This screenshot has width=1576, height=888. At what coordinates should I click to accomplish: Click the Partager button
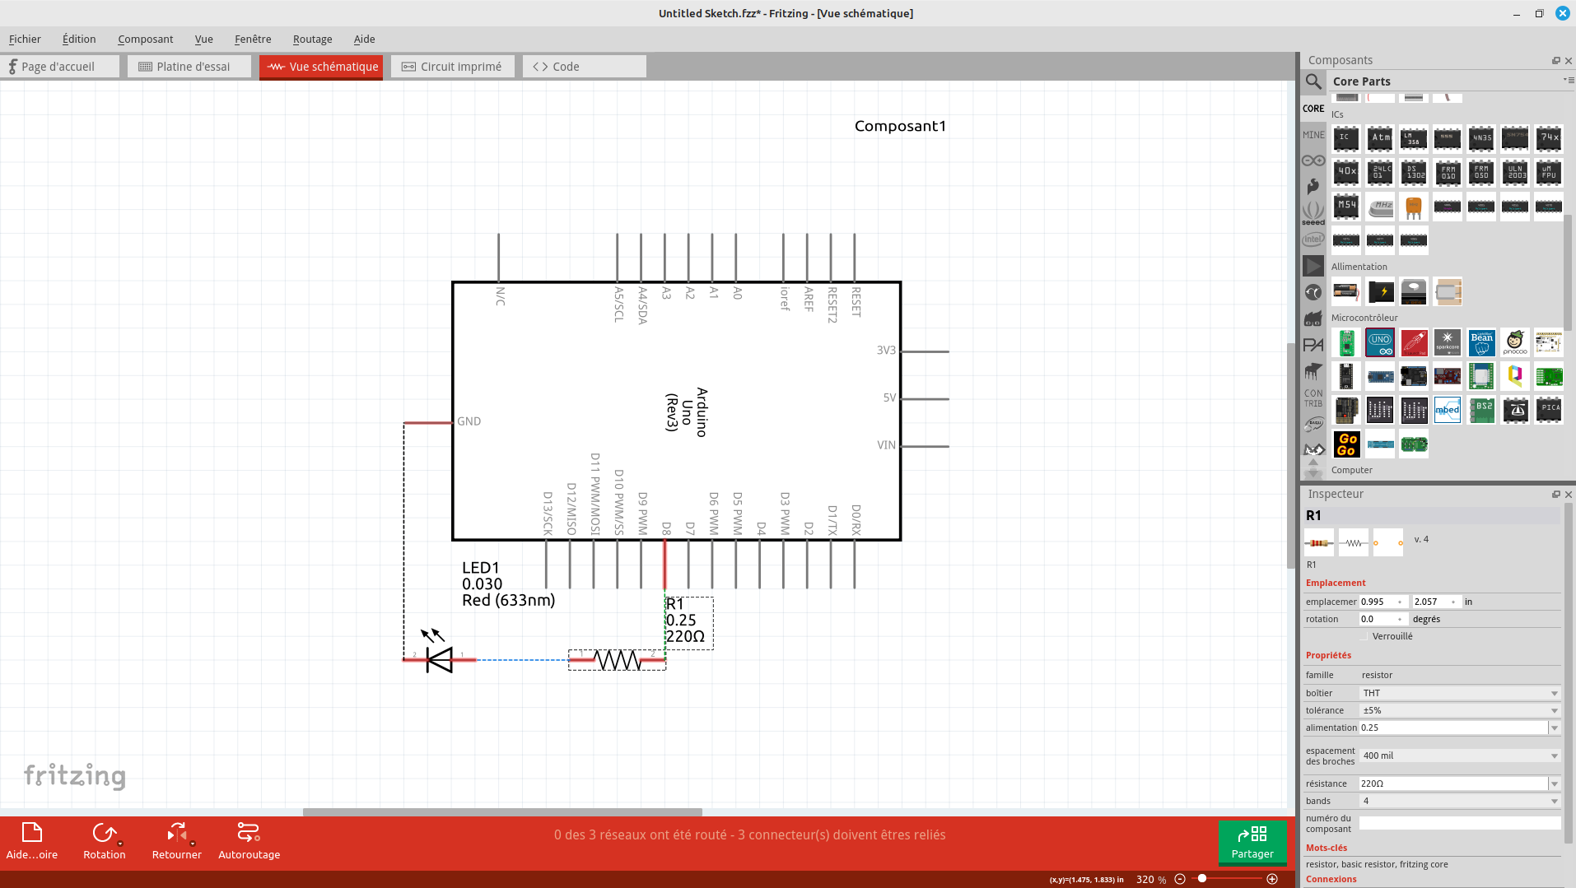click(1252, 841)
